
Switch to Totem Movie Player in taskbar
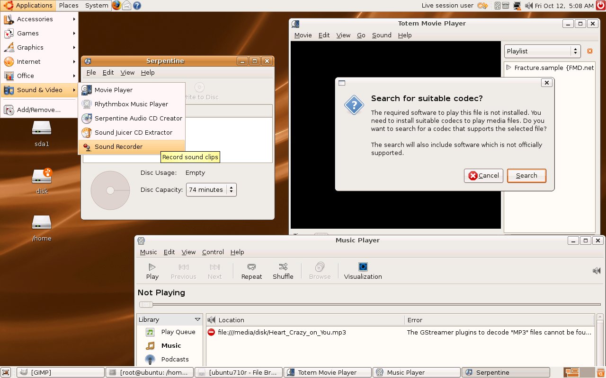coord(328,372)
